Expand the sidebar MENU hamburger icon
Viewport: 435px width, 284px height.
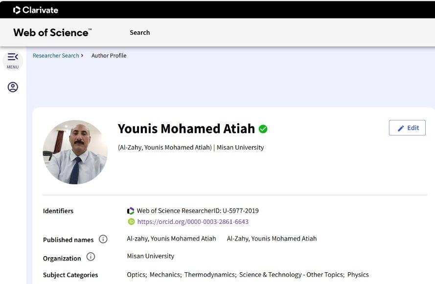click(13, 58)
